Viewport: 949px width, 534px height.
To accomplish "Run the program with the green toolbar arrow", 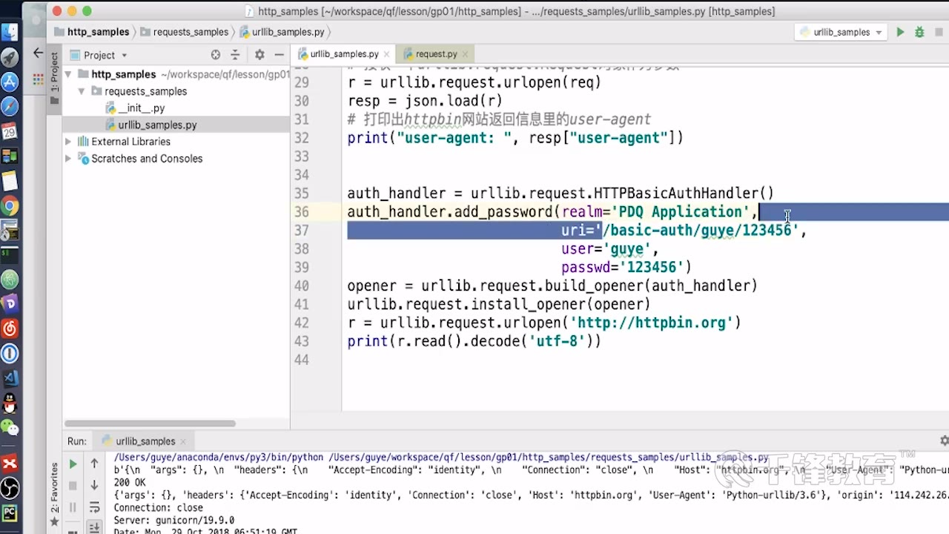I will tap(900, 32).
